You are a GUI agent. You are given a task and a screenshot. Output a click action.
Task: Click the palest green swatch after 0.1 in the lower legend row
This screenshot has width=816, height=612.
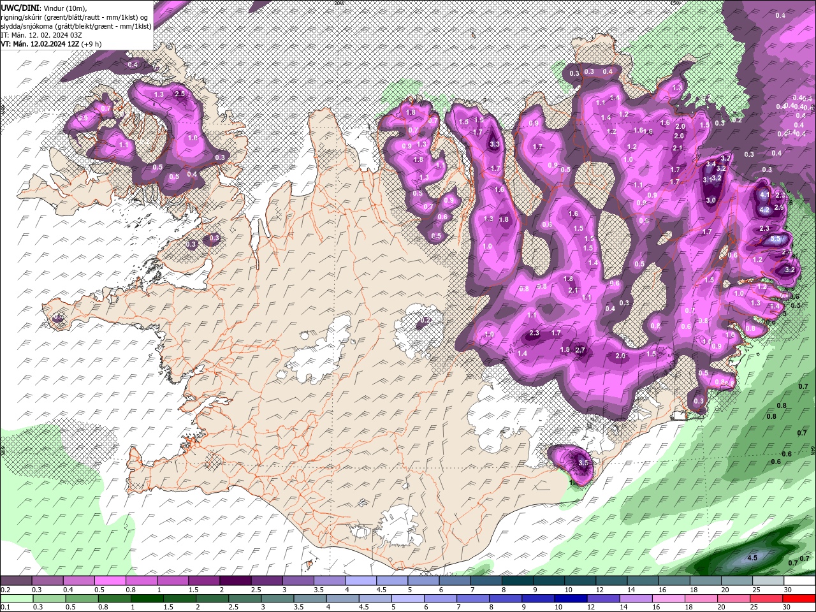tap(16, 599)
